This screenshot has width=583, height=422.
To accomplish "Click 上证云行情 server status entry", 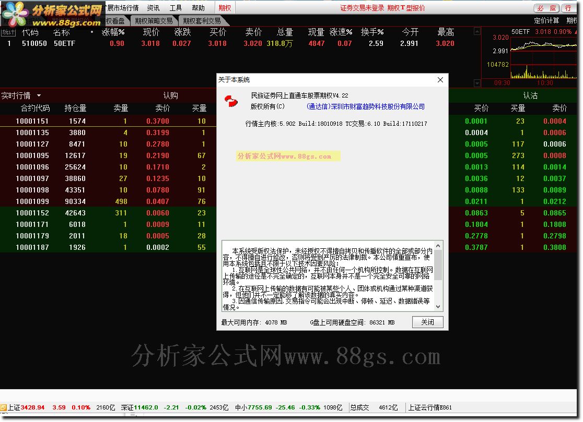I will (430, 407).
